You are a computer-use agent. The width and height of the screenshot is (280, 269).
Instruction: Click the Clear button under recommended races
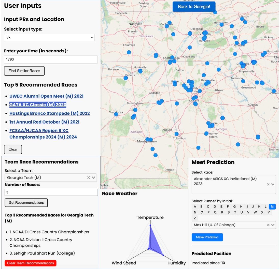13,150
